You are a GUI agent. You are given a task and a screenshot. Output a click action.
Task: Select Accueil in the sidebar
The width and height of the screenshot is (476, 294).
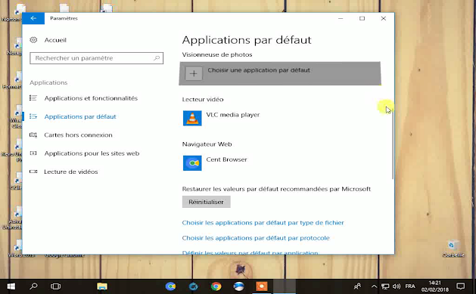pos(55,40)
